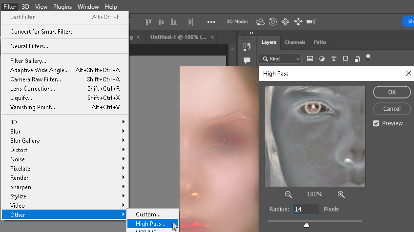Expand the Video submenu
The height and width of the screenshot is (232, 414).
point(64,205)
